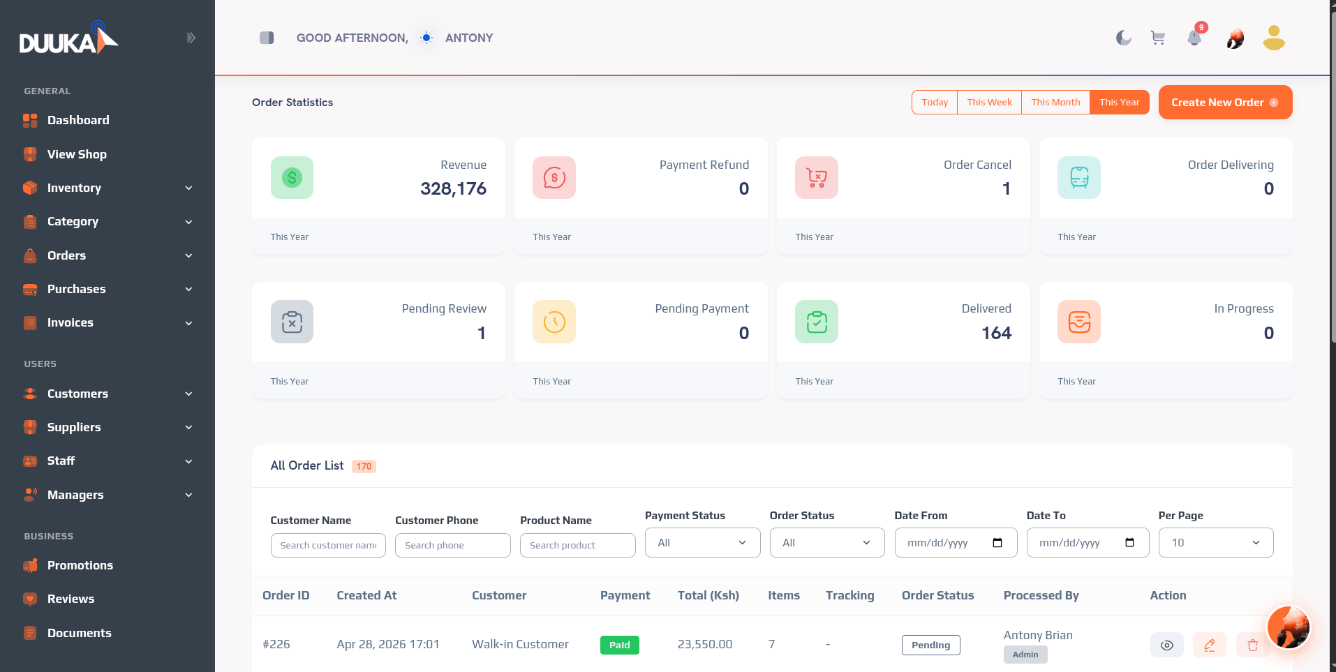The image size is (1336, 672).
Task: Select the Today statistics tab
Action: [935, 102]
